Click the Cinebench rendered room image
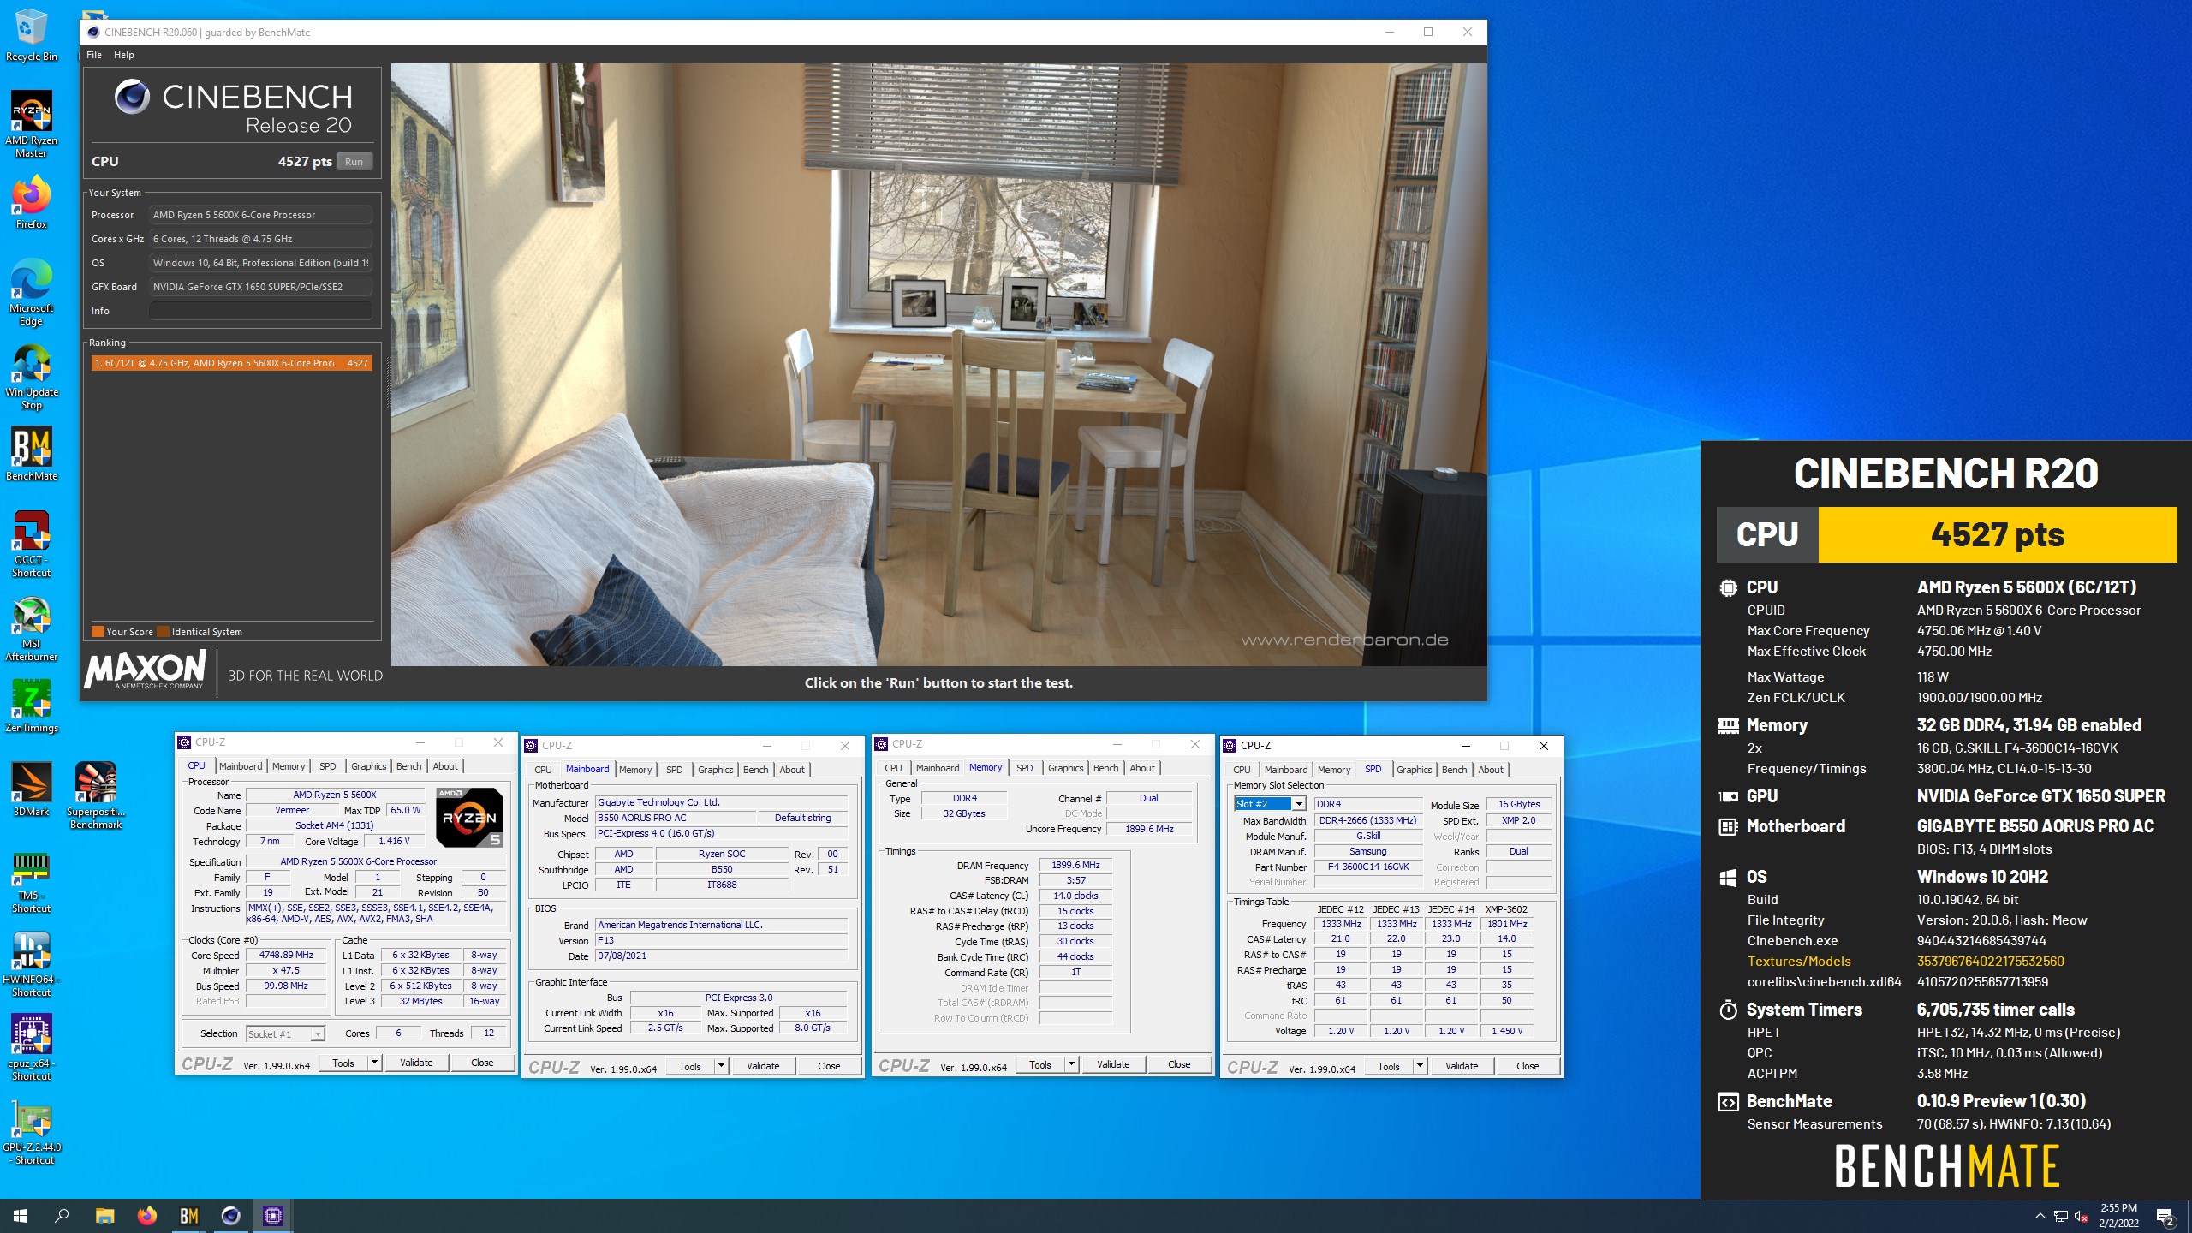The image size is (2192, 1233). (938, 364)
